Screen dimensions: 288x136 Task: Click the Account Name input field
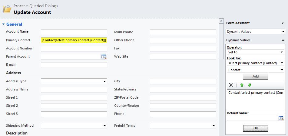[x=74, y=32]
